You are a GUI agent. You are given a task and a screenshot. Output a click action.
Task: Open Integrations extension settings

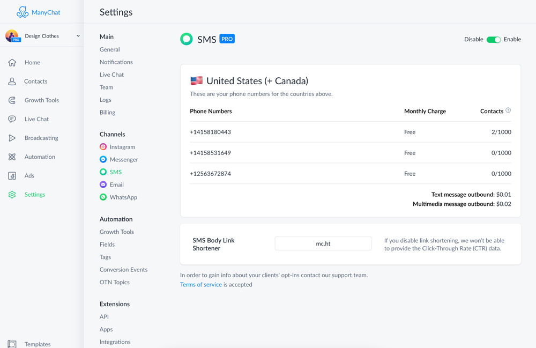pos(115,342)
